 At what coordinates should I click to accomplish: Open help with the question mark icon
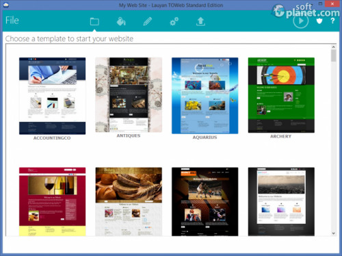[332, 21]
